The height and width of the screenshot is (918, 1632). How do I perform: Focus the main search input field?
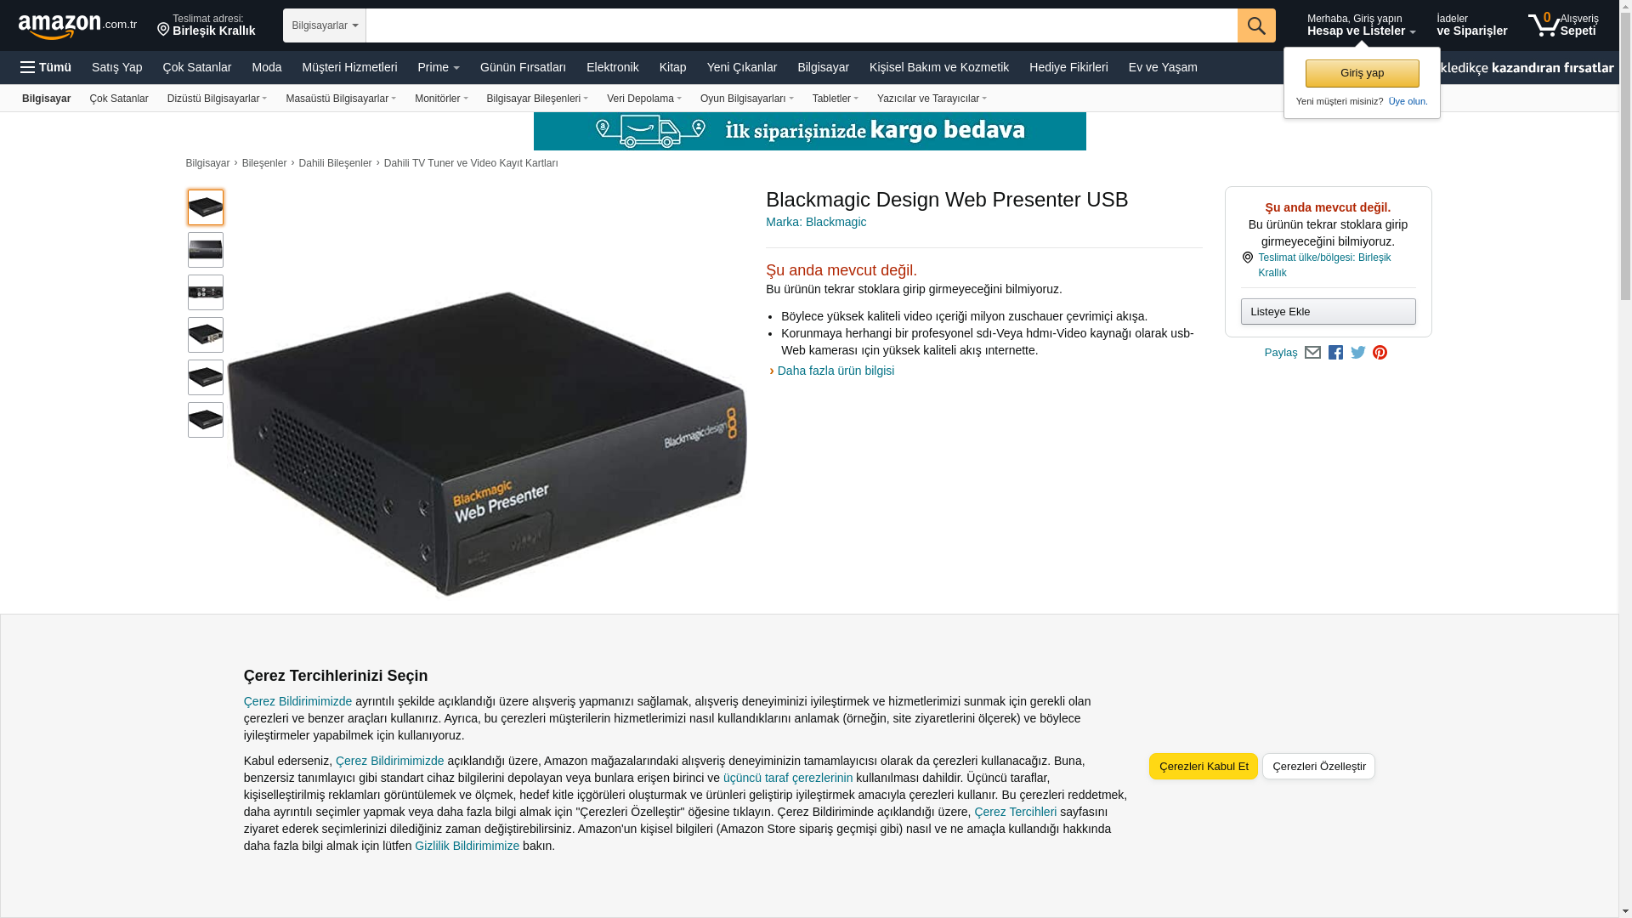[802, 25]
